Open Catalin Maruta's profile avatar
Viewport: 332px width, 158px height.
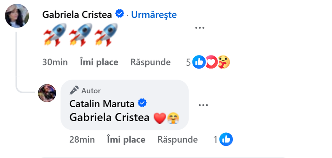[47, 93]
